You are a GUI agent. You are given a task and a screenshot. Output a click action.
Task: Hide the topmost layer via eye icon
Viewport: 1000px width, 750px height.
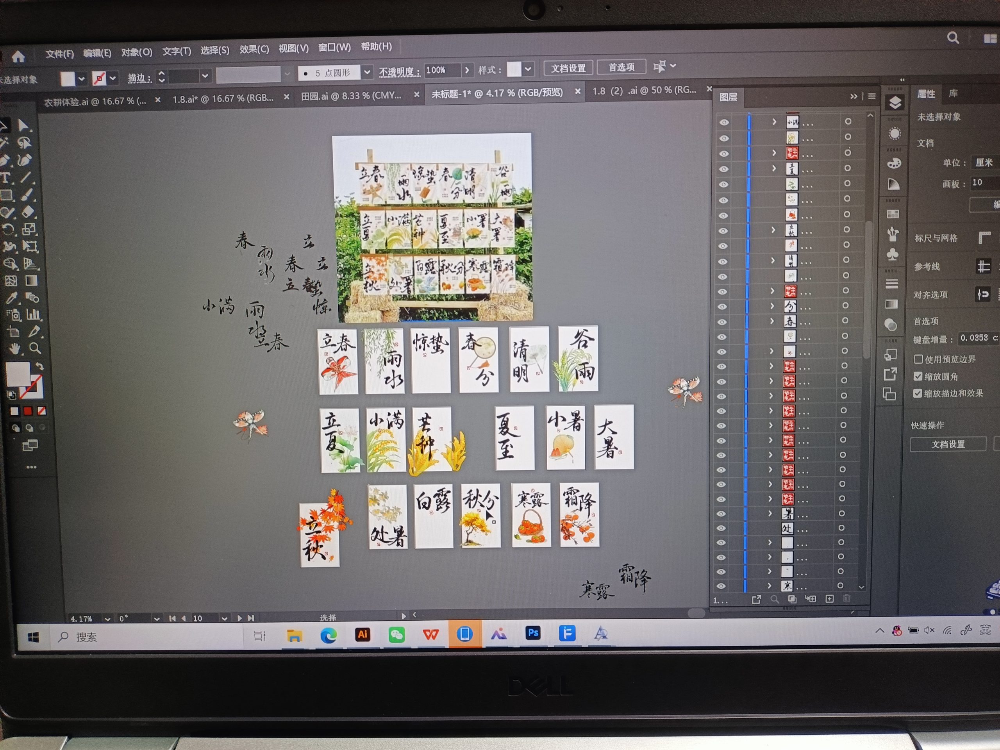pyautogui.click(x=724, y=122)
